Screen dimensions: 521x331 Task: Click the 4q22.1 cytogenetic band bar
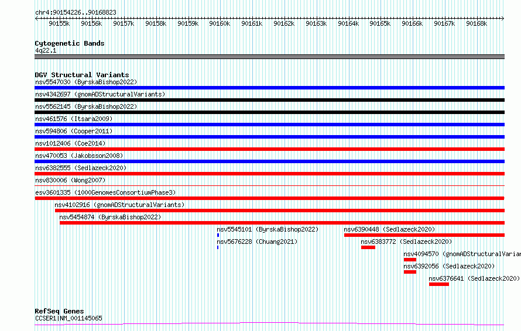(269, 57)
